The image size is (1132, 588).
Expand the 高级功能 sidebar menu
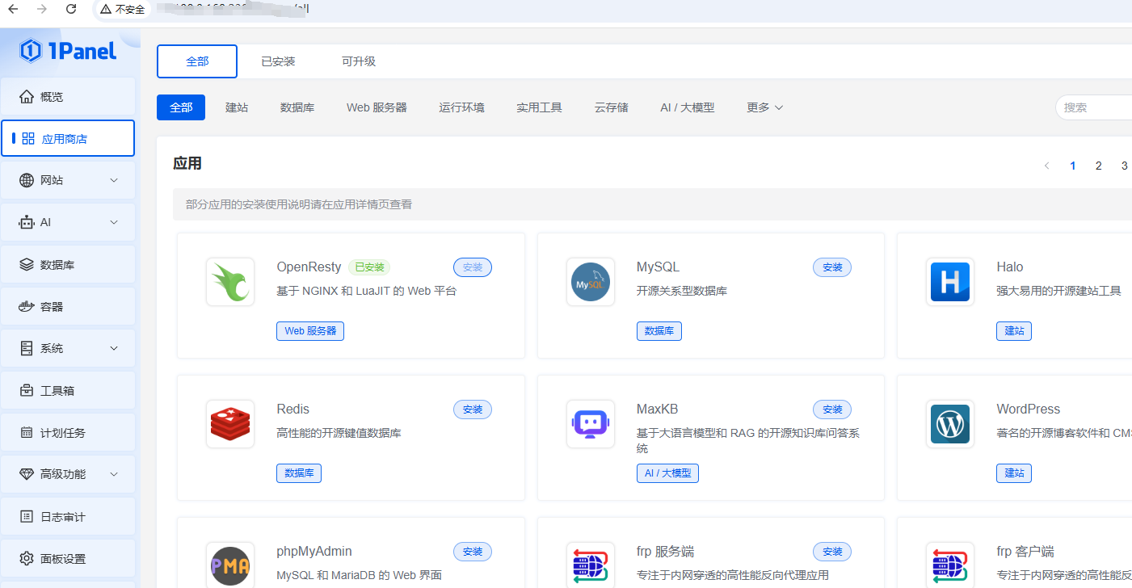[x=68, y=474]
